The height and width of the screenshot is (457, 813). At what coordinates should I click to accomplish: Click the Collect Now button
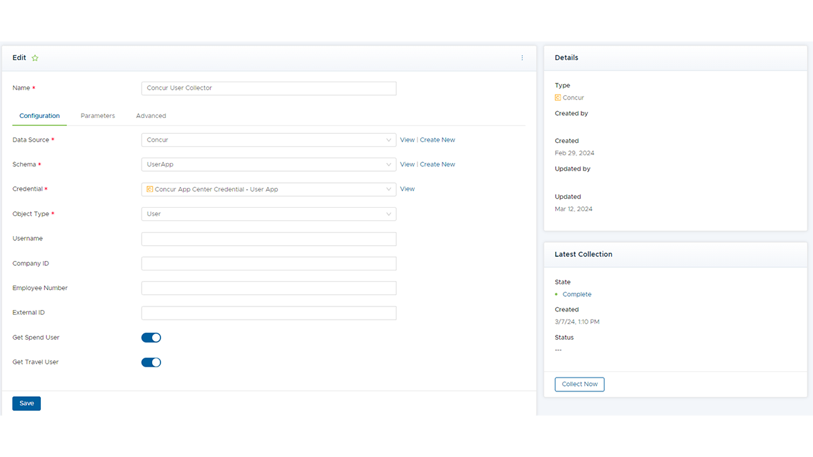point(579,385)
